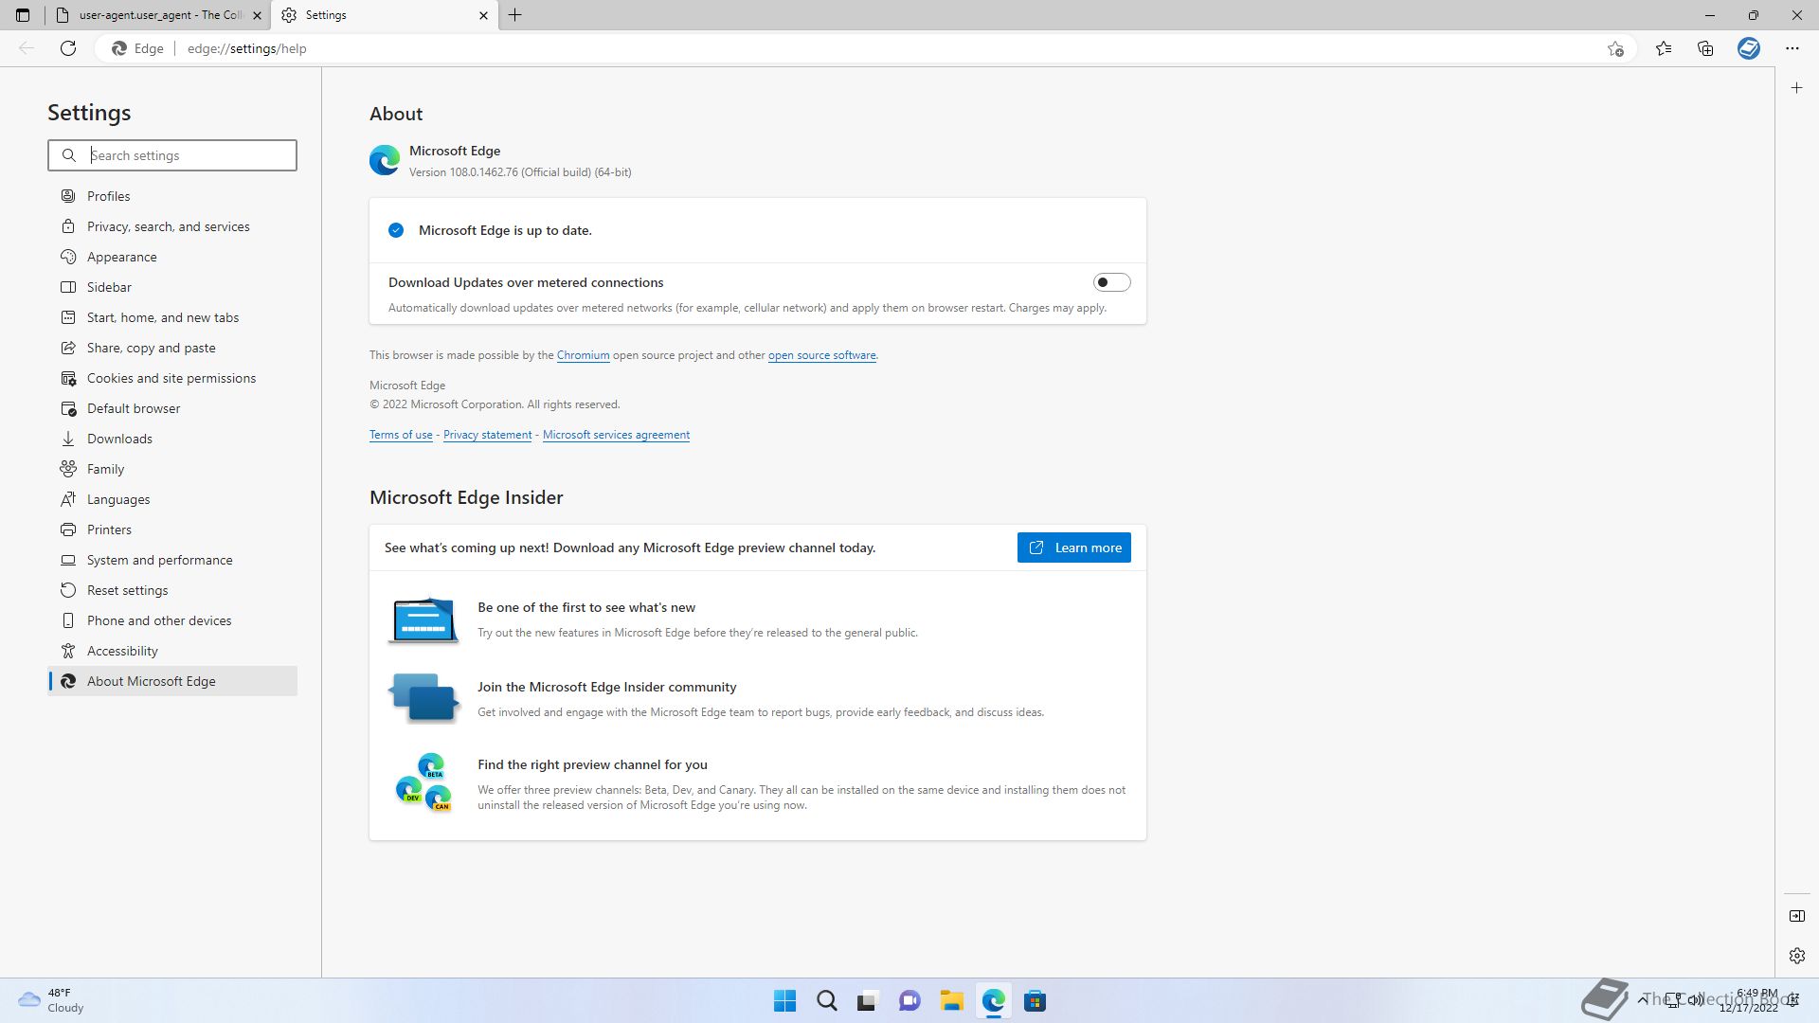
Task: Open the Chromium link
Action: pyautogui.click(x=583, y=355)
